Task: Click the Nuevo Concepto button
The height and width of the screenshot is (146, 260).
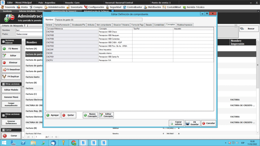Action: [x=90, y=115]
